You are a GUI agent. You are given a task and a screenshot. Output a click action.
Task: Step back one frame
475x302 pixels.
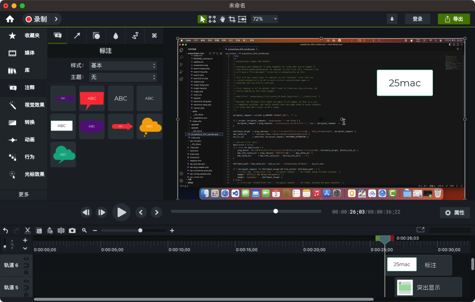pyautogui.click(x=86, y=212)
